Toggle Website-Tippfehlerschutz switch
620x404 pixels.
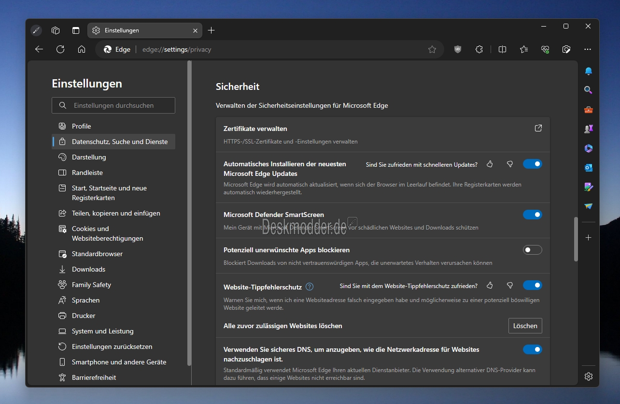[x=533, y=285]
